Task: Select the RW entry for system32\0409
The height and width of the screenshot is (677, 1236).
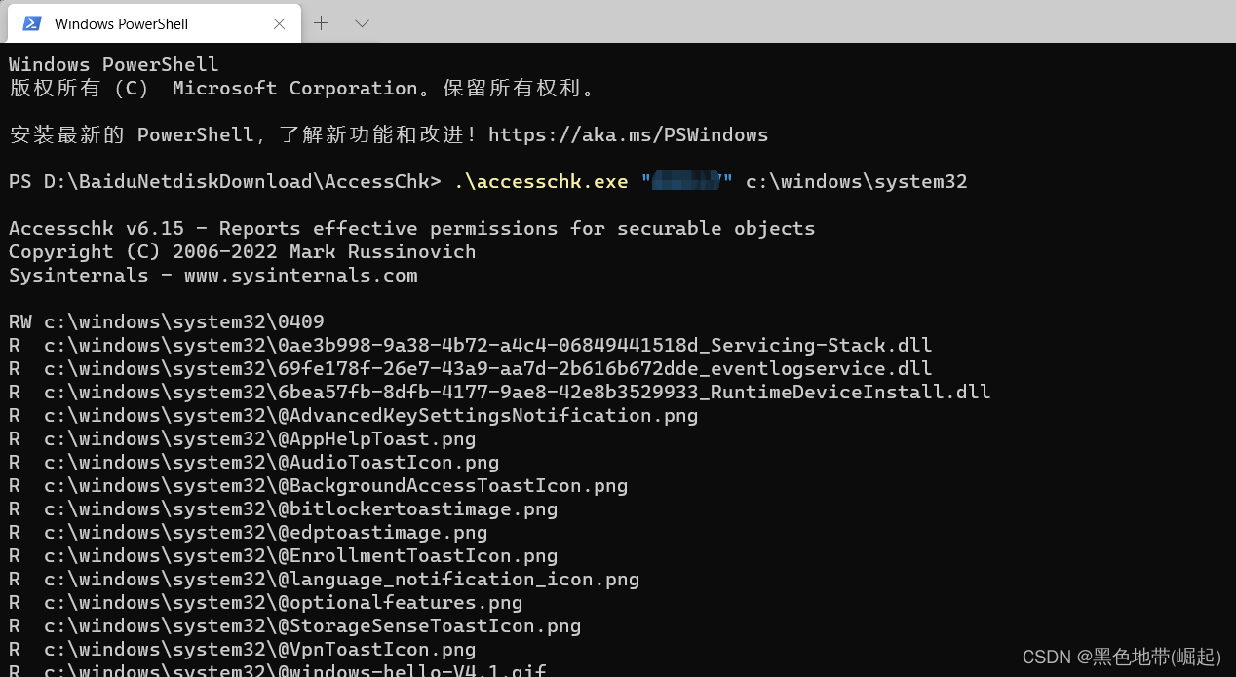Action: click(x=166, y=321)
